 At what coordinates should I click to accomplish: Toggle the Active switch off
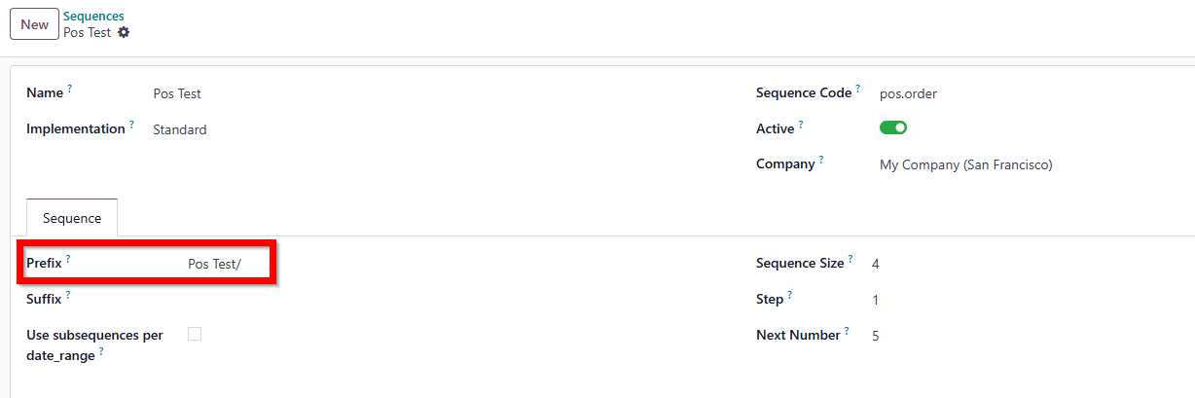click(x=893, y=127)
